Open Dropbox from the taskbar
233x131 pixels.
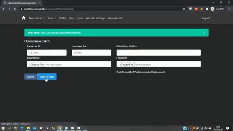point(41,128)
